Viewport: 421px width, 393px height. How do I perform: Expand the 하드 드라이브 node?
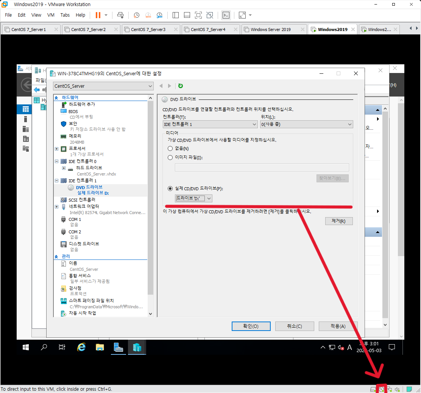[x=64, y=168]
